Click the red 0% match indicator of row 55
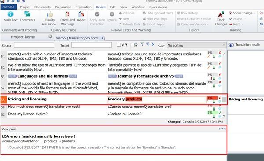 click(x=213, y=98)
